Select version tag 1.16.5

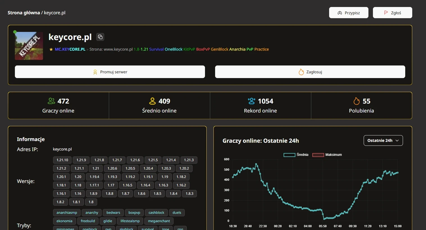tap(127, 185)
